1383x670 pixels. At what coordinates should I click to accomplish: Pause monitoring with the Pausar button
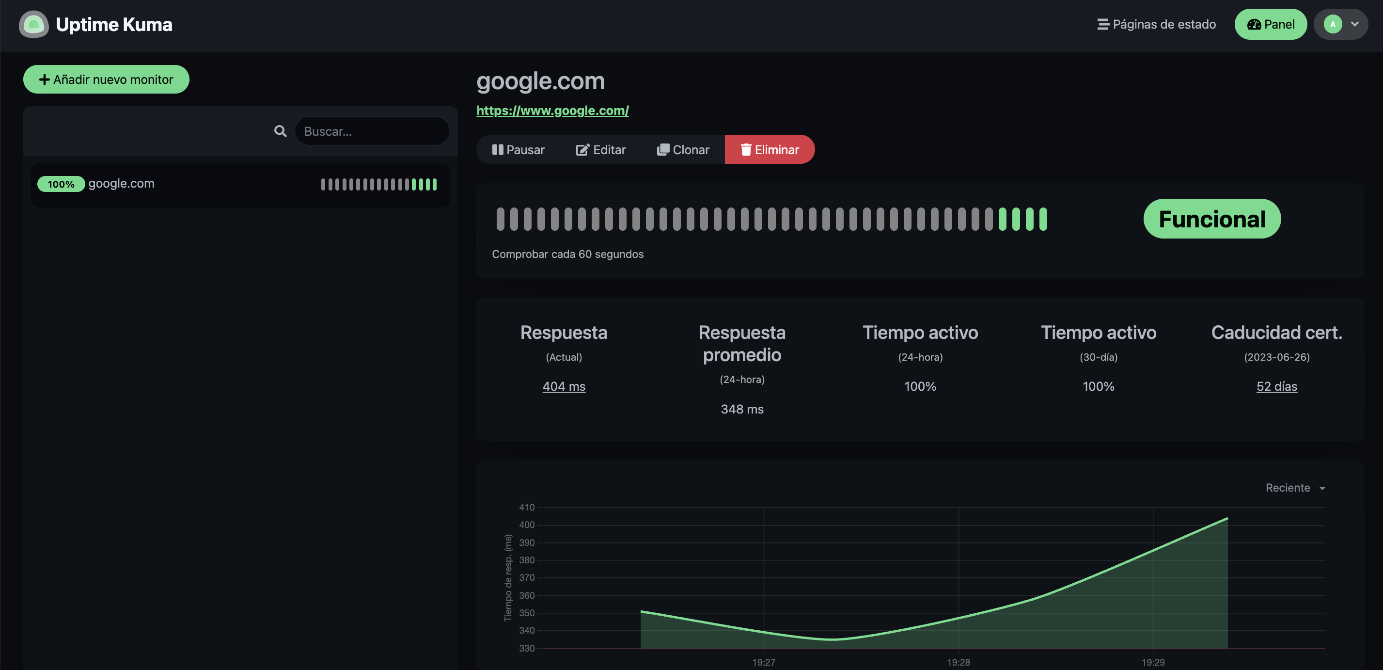(x=518, y=149)
